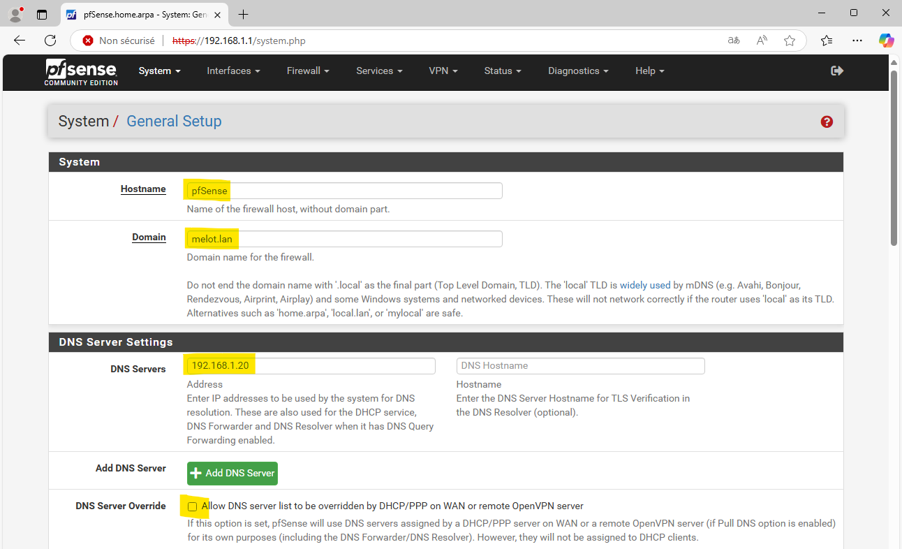Viewport: 902px width, 549px height.
Task: Click the Hostname input containing pfSense
Action: (344, 191)
